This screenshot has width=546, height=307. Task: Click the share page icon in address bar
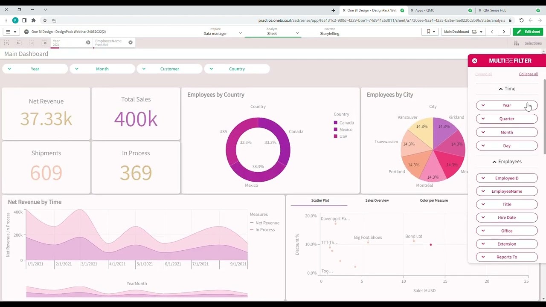click(x=54, y=20)
